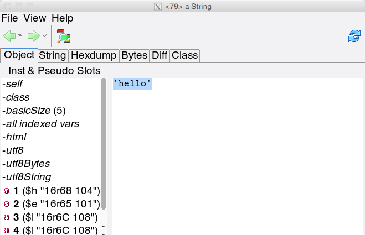Click the blue refresh icon
The width and height of the screenshot is (365, 235).
(354, 36)
